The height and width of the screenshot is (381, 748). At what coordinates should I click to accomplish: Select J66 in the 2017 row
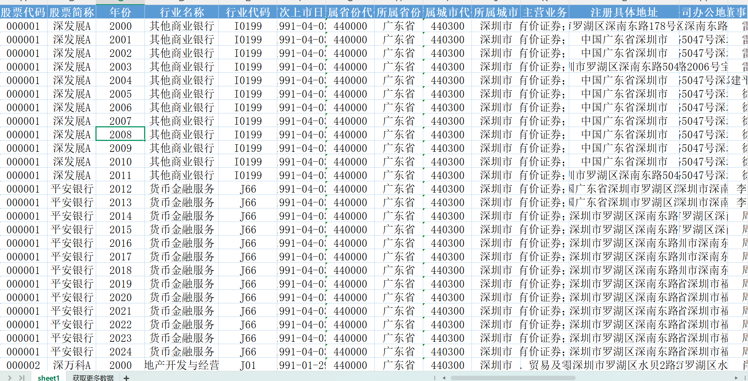tap(248, 257)
